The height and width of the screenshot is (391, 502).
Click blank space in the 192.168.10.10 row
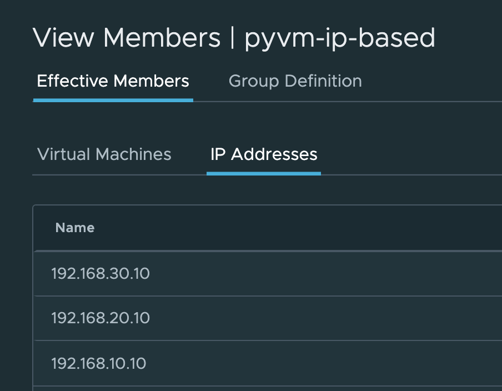click(333, 363)
